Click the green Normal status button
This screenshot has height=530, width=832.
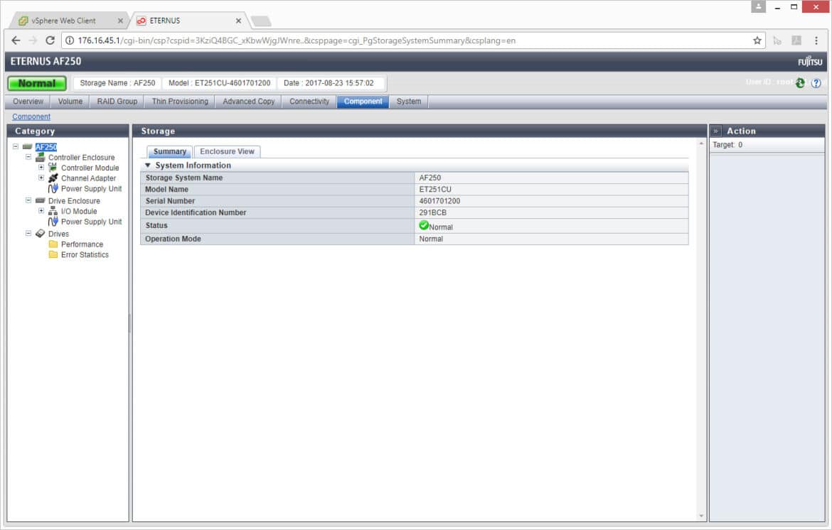36,83
